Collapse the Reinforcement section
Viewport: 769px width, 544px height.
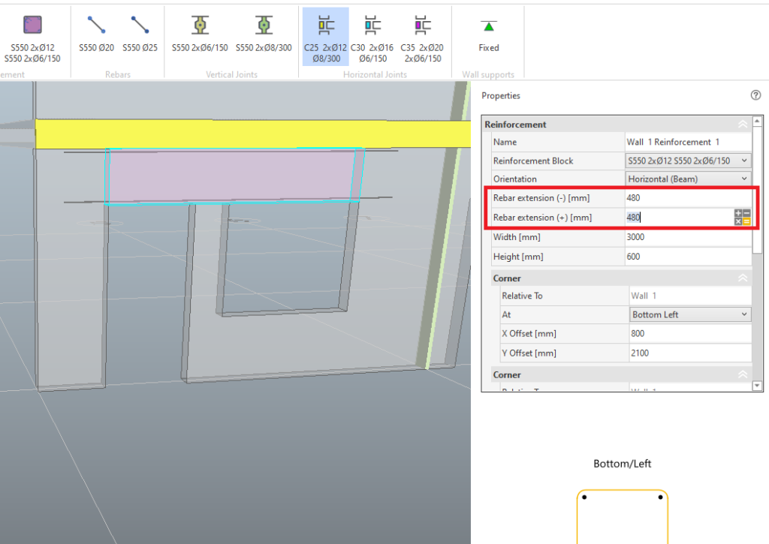pyautogui.click(x=743, y=125)
